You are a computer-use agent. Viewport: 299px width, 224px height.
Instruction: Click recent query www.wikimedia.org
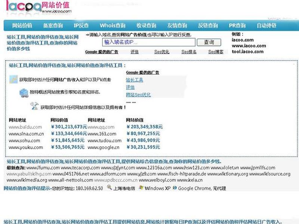tap(27, 180)
